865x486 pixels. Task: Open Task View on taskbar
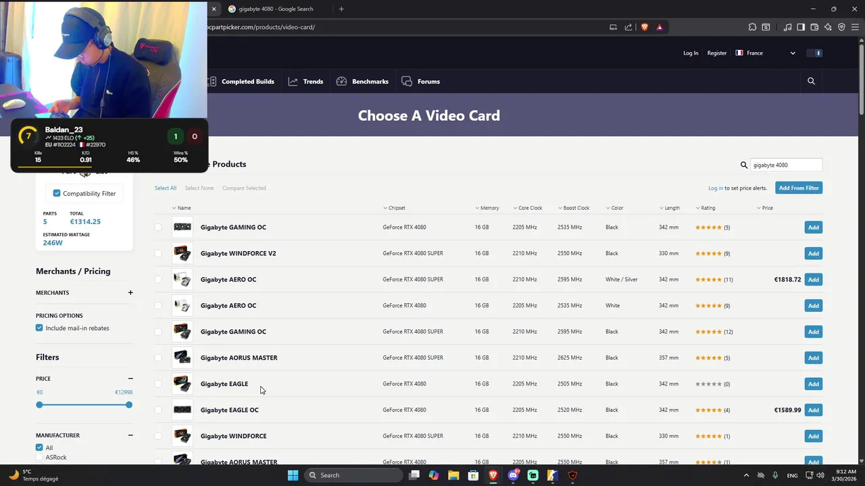(x=414, y=475)
